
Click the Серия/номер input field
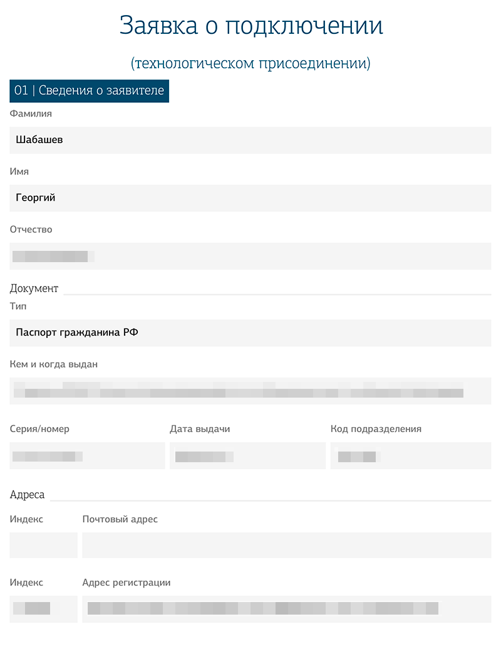pos(87,455)
